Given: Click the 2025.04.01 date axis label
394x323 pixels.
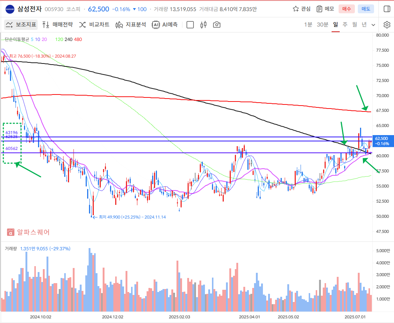Looking at the screenshot, I should click(249, 317).
